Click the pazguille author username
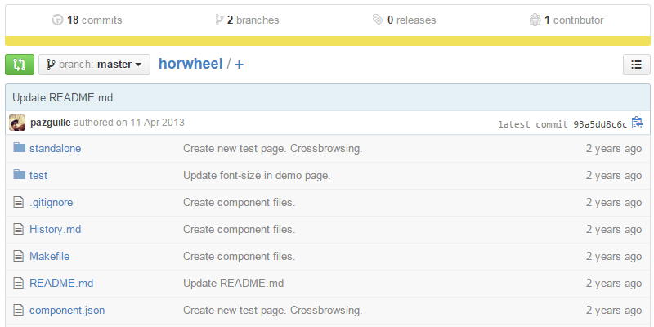Image resolution: width=654 pixels, height=327 pixels. click(50, 123)
